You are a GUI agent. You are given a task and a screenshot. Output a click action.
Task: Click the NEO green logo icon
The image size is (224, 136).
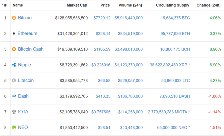[x=14, y=127]
